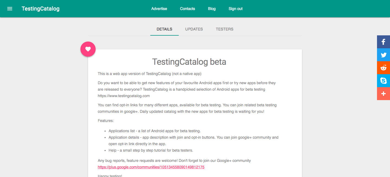The width and height of the screenshot is (390, 177).
Task: Share on Reddit via sidebar icon
Action: point(383,68)
